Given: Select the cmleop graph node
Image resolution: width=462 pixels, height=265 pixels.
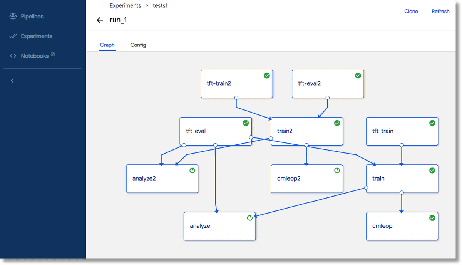Looking at the screenshot, I should click(402, 226).
